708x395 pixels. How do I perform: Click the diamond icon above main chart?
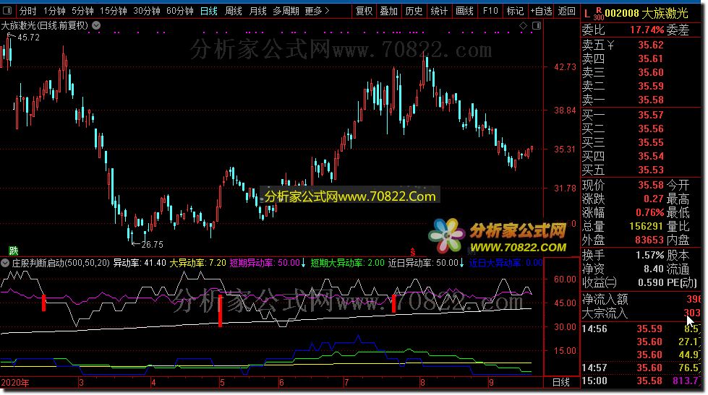pos(523,26)
